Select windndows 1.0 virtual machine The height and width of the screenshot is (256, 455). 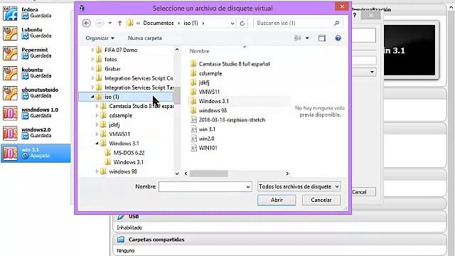[x=36, y=113]
